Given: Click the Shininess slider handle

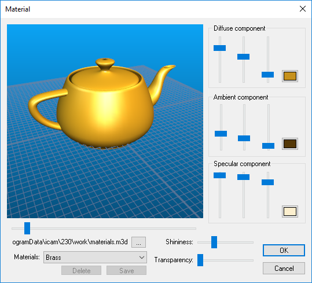Looking at the screenshot, I should click(x=214, y=242).
